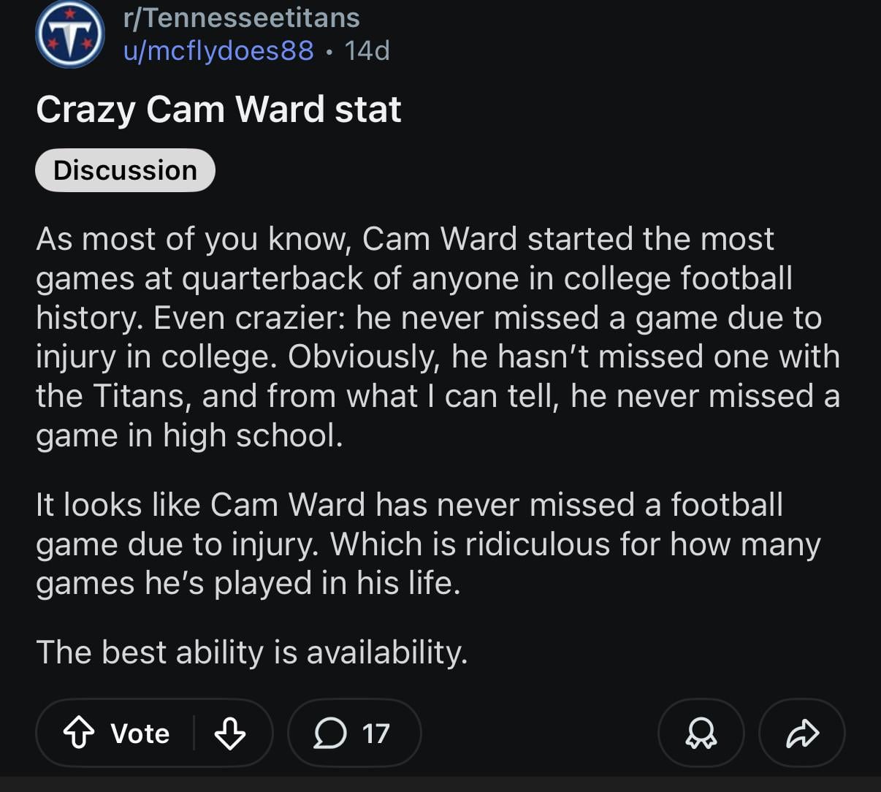Screen dimensions: 881x792
Task: Open the post title Crazy Cam Ward stat
Action: click(218, 110)
